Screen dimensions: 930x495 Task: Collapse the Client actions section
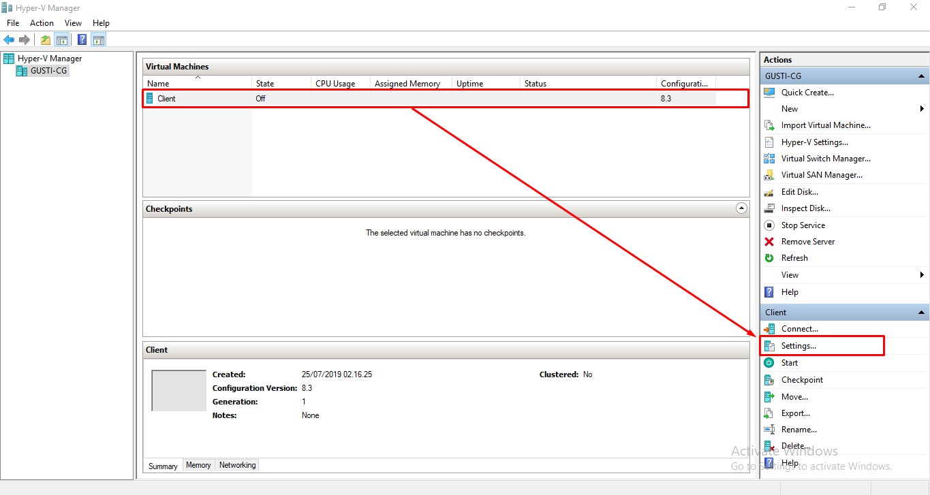(x=922, y=313)
